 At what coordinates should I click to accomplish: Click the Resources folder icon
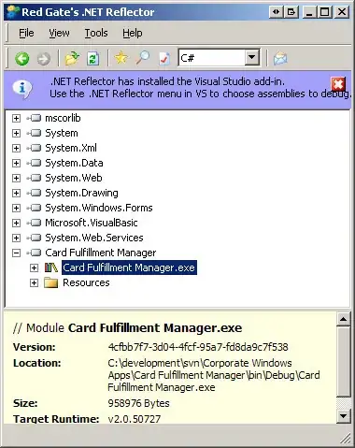click(51, 282)
